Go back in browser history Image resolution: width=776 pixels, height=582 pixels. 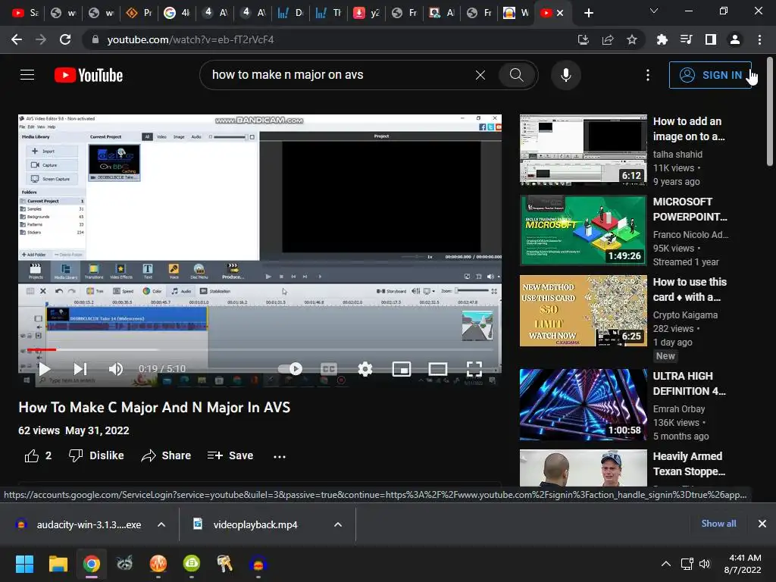[17, 39]
